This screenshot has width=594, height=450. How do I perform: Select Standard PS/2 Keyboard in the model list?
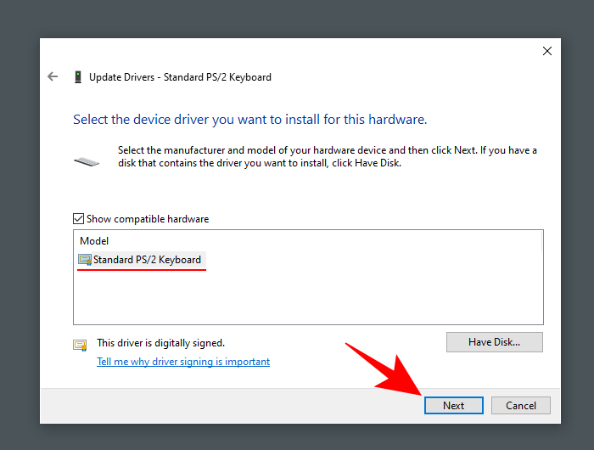[x=147, y=260]
